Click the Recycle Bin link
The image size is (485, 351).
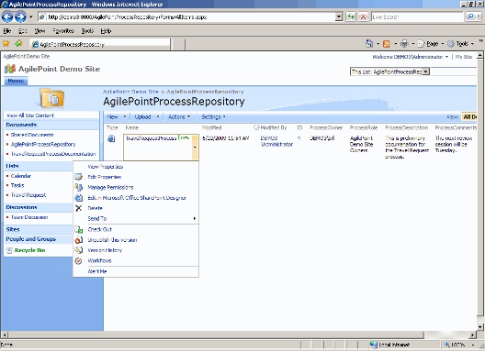pyautogui.click(x=29, y=250)
